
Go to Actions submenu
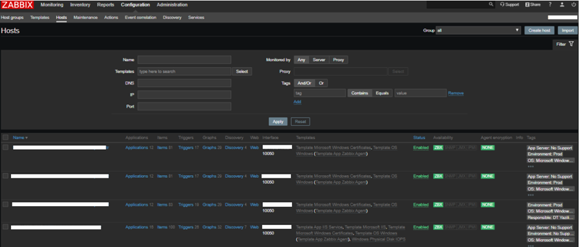click(x=111, y=18)
